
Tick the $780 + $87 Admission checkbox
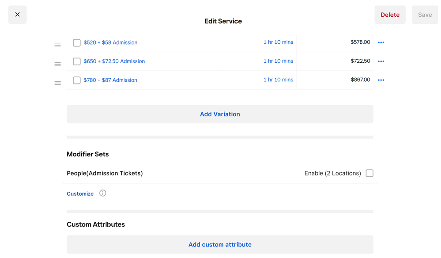(x=77, y=80)
